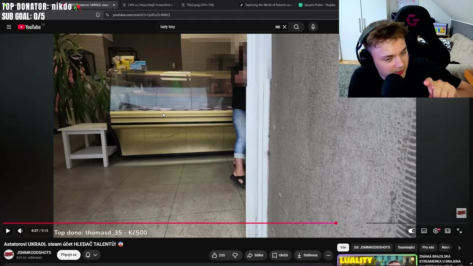Click the video title 'Astatorovi UKRADL steam účet'
The image size is (473, 266).
(64, 244)
